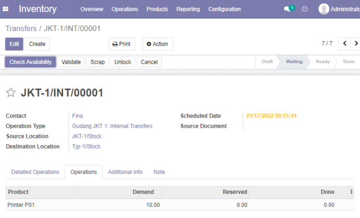Select the Ready status stage

323,62
